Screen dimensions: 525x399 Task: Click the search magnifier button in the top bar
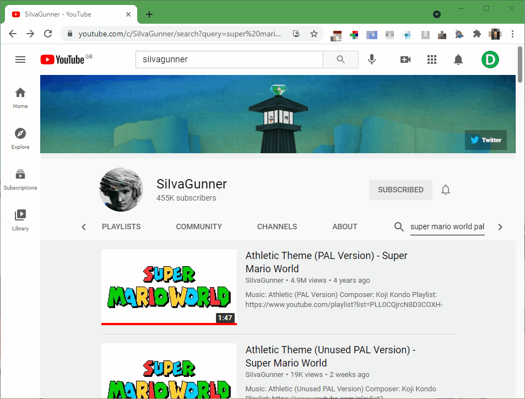340,60
